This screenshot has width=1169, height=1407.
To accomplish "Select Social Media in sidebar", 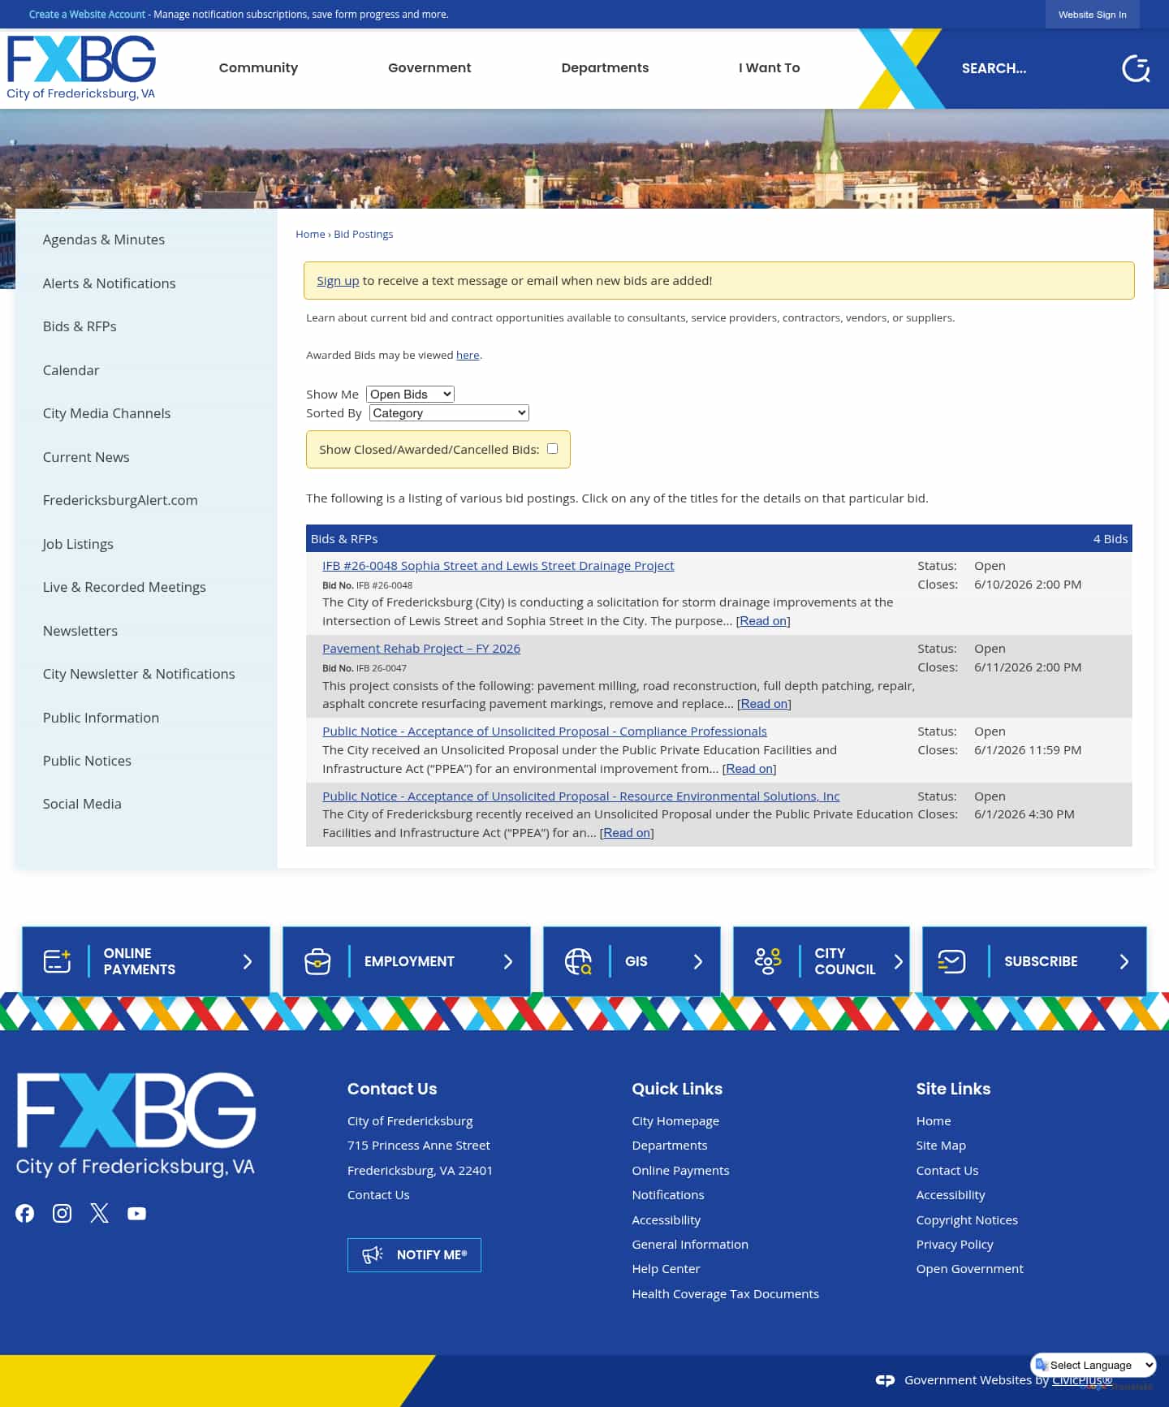I will coord(82,804).
